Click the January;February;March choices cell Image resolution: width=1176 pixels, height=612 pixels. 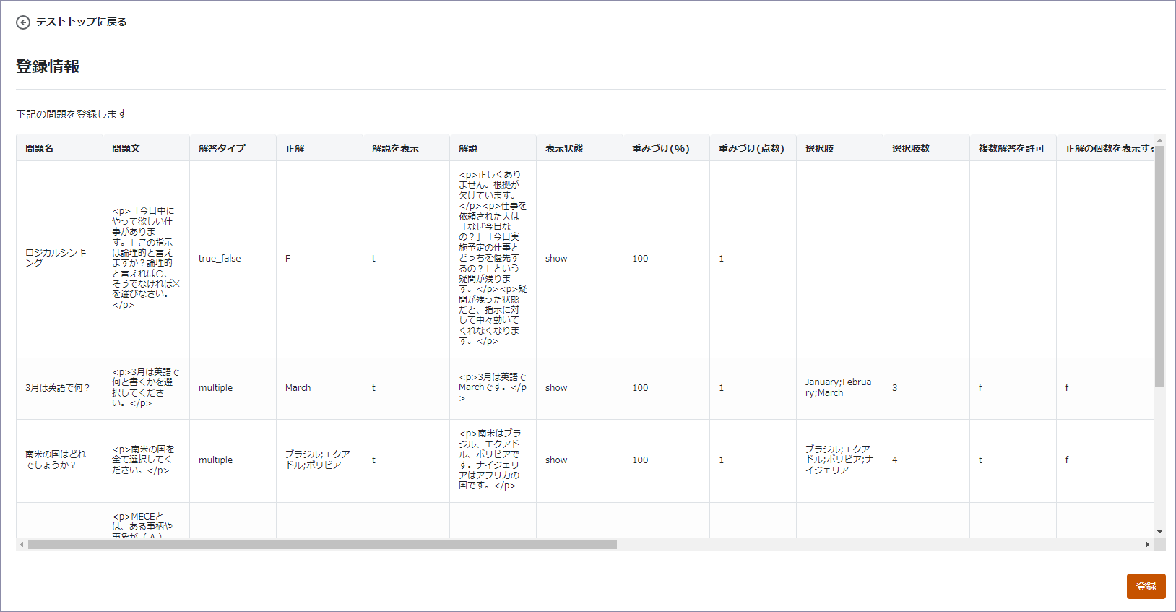839,388
